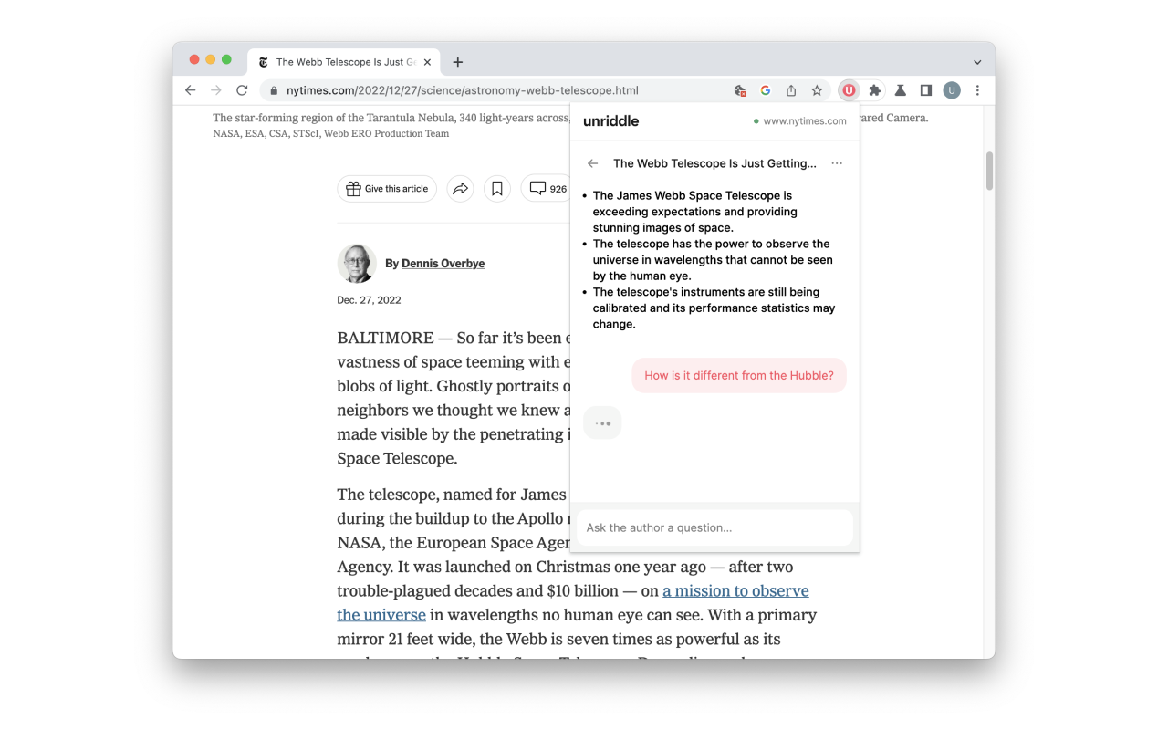Click the browser back arrow
Screen dimensions: 1168x730
[x=190, y=90]
